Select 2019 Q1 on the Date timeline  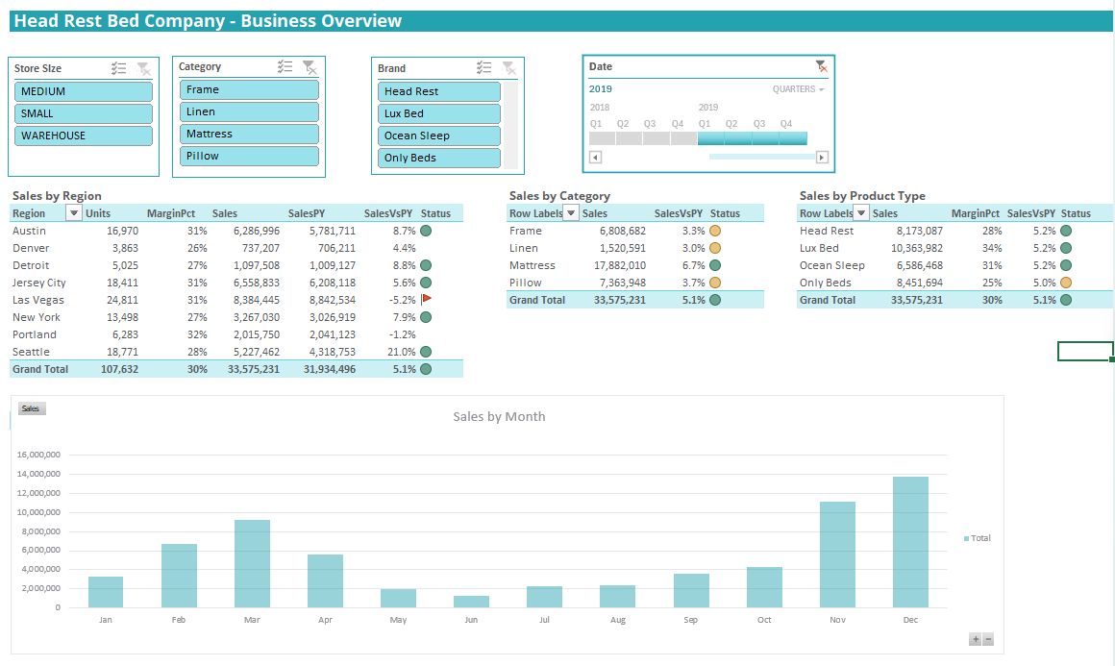[x=711, y=138]
